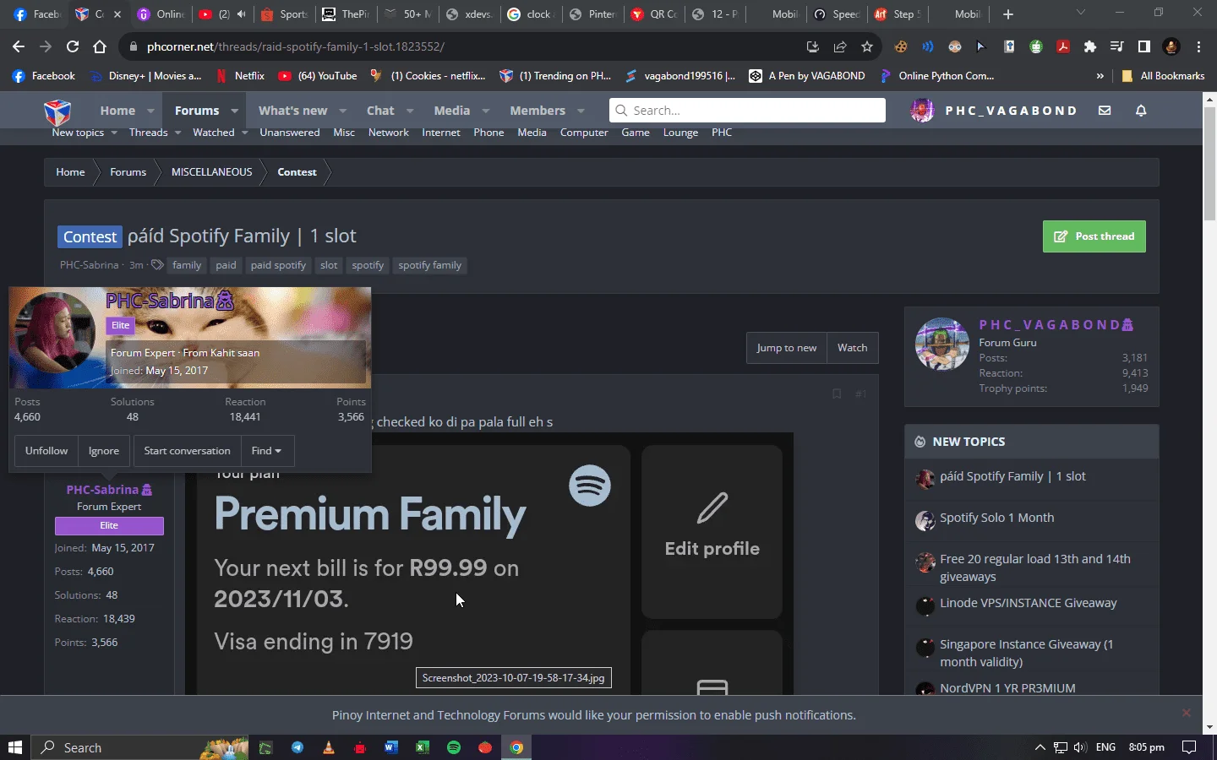The image size is (1217, 760).
Task: Watch this thread
Action: 852,348
